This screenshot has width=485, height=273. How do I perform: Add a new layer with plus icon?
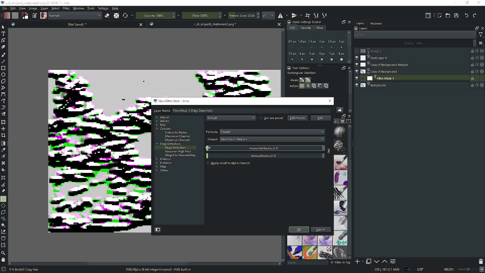click(357, 261)
